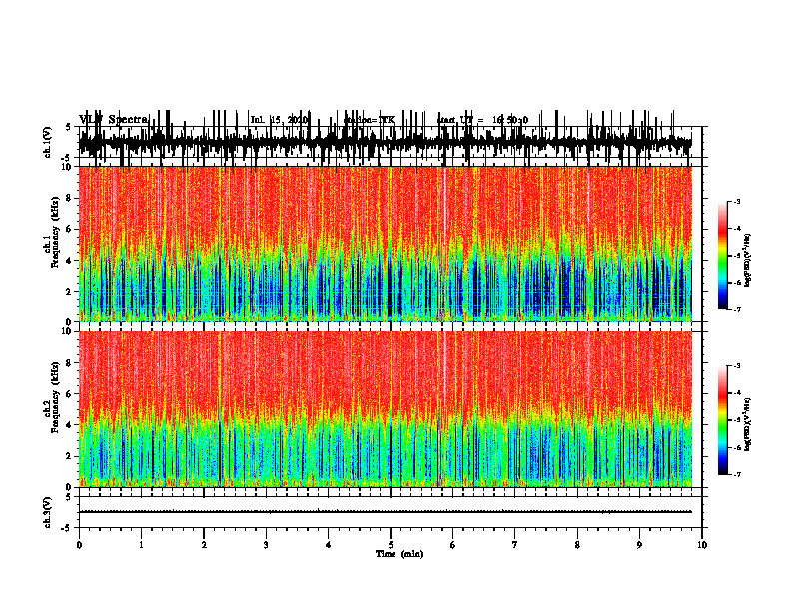
Task: Select the "Jul. 15, 2010" date label
Action: 279,120
